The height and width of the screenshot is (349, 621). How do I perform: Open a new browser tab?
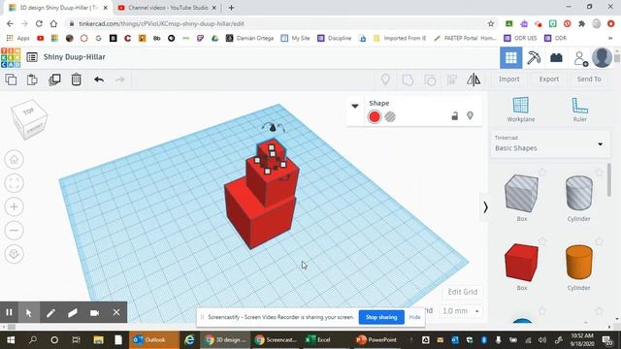[231, 8]
